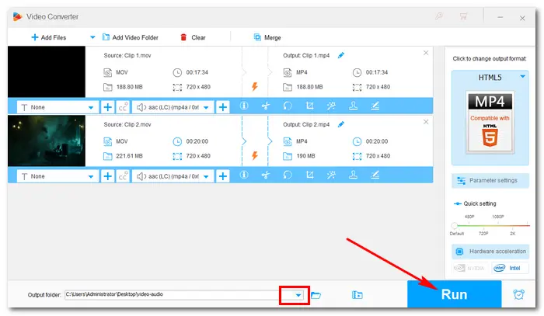Image resolution: width=544 pixels, height=316 pixels.
Task: Add a subtitle track to Clip 2
Action: point(107,176)
